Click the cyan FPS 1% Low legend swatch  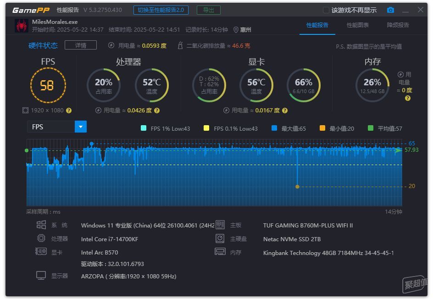144,128
